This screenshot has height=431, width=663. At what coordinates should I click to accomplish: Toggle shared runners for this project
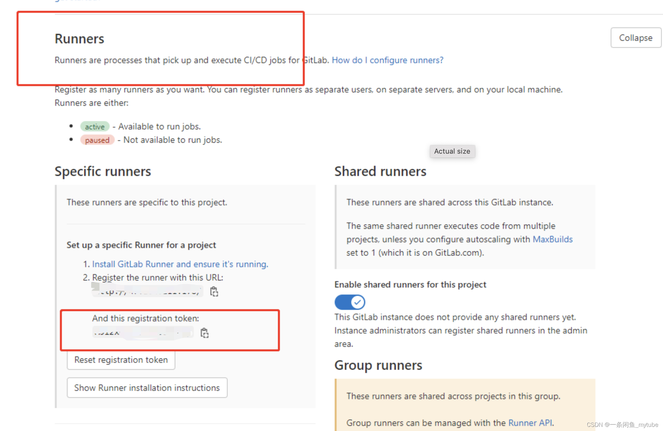coord(350,302)
